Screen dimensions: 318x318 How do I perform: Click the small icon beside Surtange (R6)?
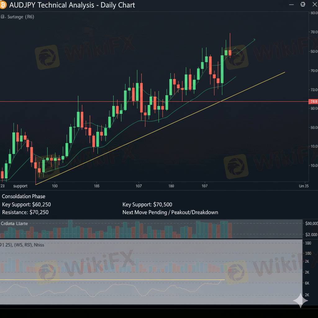click(x=2, y=17)
